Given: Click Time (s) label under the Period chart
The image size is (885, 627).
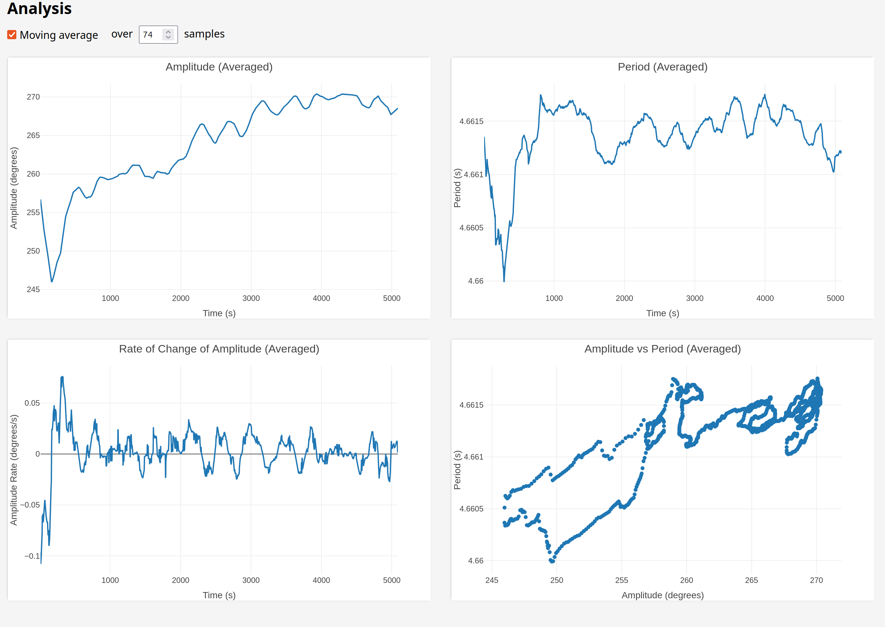Looking at the screenshot, I should tap(663, 313).
